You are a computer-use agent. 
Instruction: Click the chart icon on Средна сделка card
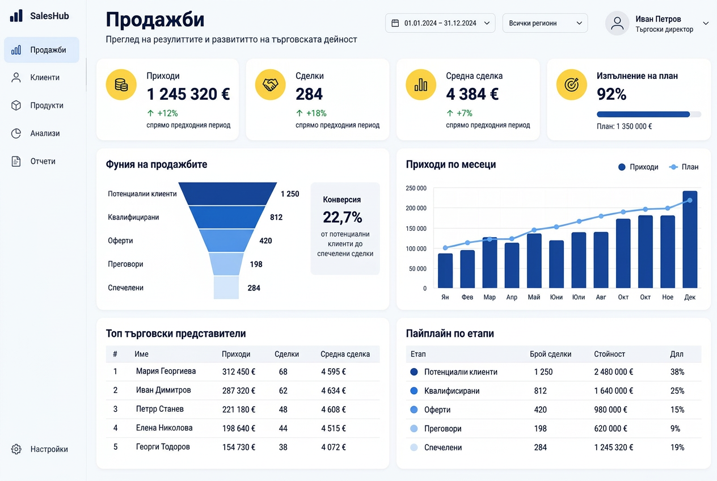click(x=421, y=85)
